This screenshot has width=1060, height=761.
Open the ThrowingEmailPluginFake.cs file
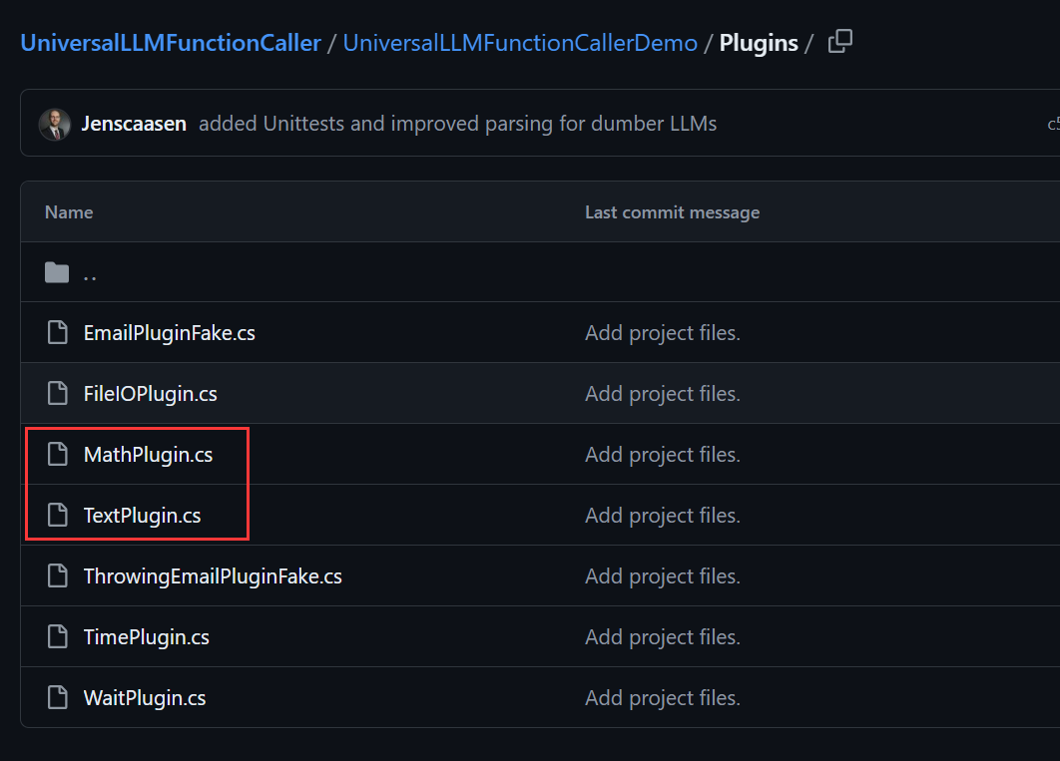(x=213, y=576)
